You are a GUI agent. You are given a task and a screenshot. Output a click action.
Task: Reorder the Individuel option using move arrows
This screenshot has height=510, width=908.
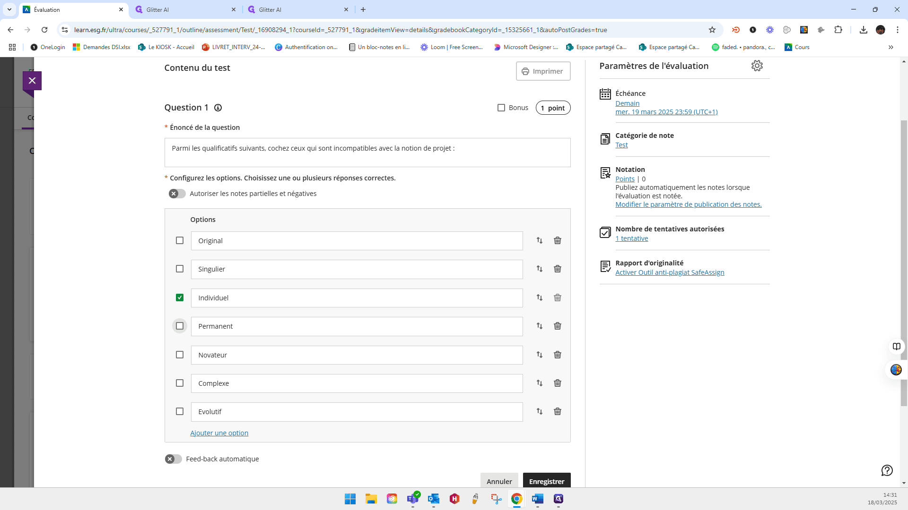(x=540, y=297)
